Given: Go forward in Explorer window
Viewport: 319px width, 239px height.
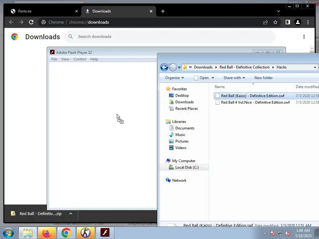Looking at the screenshot, I should coord(173,67).
